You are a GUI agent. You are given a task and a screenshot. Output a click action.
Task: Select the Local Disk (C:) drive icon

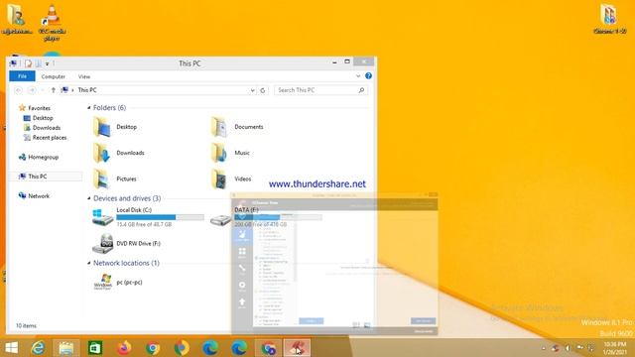[x=102, y=217]
